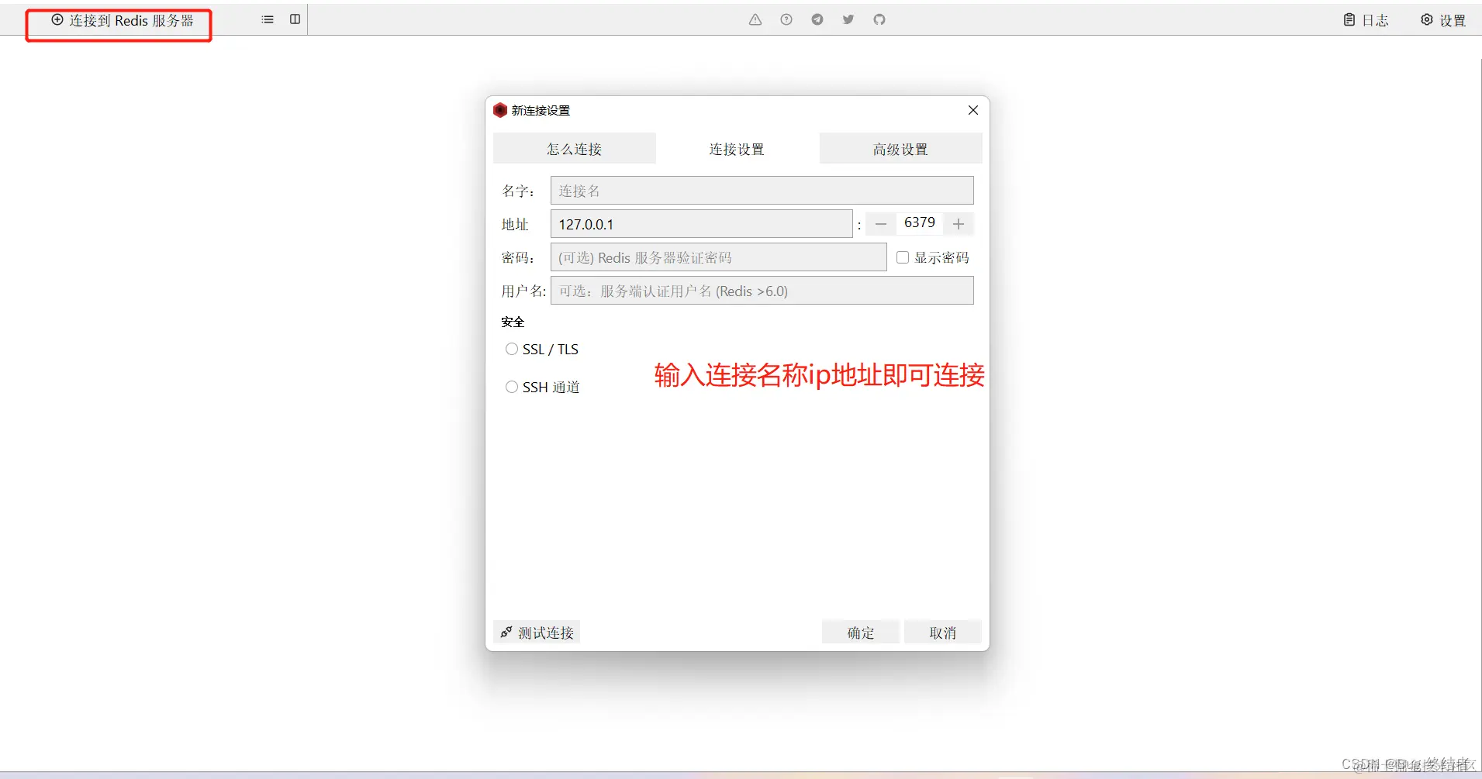Open the 连接设置 tab

(737, 148)
